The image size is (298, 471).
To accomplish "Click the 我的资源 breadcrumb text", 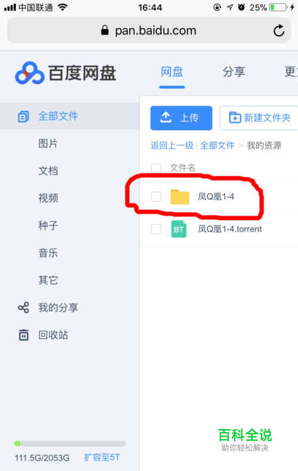I will [264, 145].
